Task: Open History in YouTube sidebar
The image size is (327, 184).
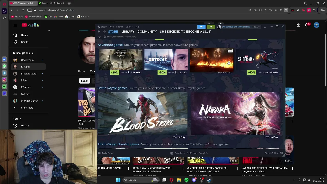Action: click(25, 125)
